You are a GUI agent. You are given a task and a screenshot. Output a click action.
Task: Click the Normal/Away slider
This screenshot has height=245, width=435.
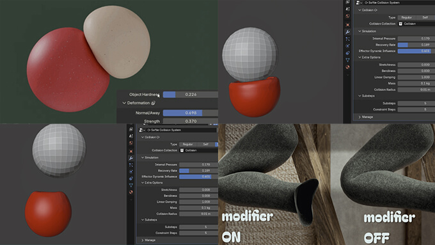pos(191,113)
